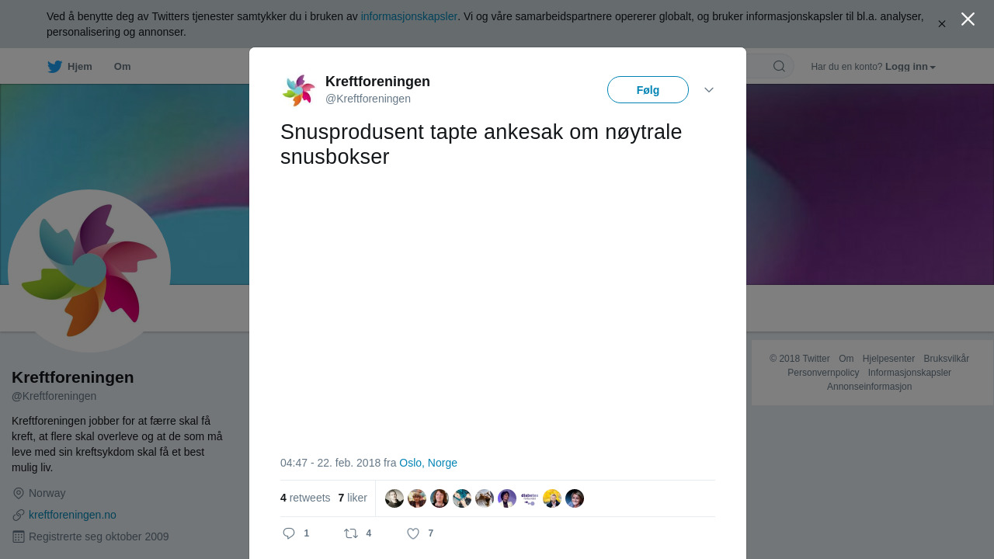Image resolution: width=994 pixels, height=559 pixels.
Task: Open the informasjonskapsler link in banner
Action: click(x=409, y=16)
